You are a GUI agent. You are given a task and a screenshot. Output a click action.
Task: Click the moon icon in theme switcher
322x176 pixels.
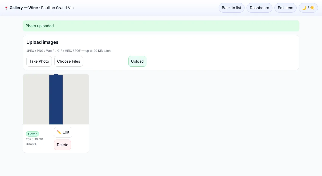point(304,8)
